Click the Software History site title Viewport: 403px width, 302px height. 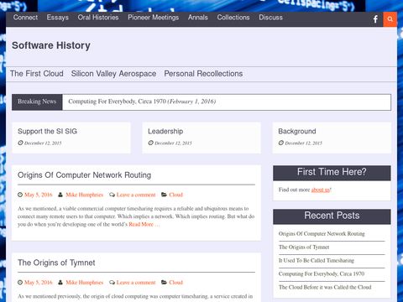click(51, 45)
